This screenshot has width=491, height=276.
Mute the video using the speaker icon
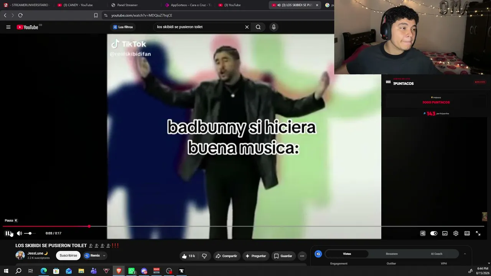tap(19, 233)
